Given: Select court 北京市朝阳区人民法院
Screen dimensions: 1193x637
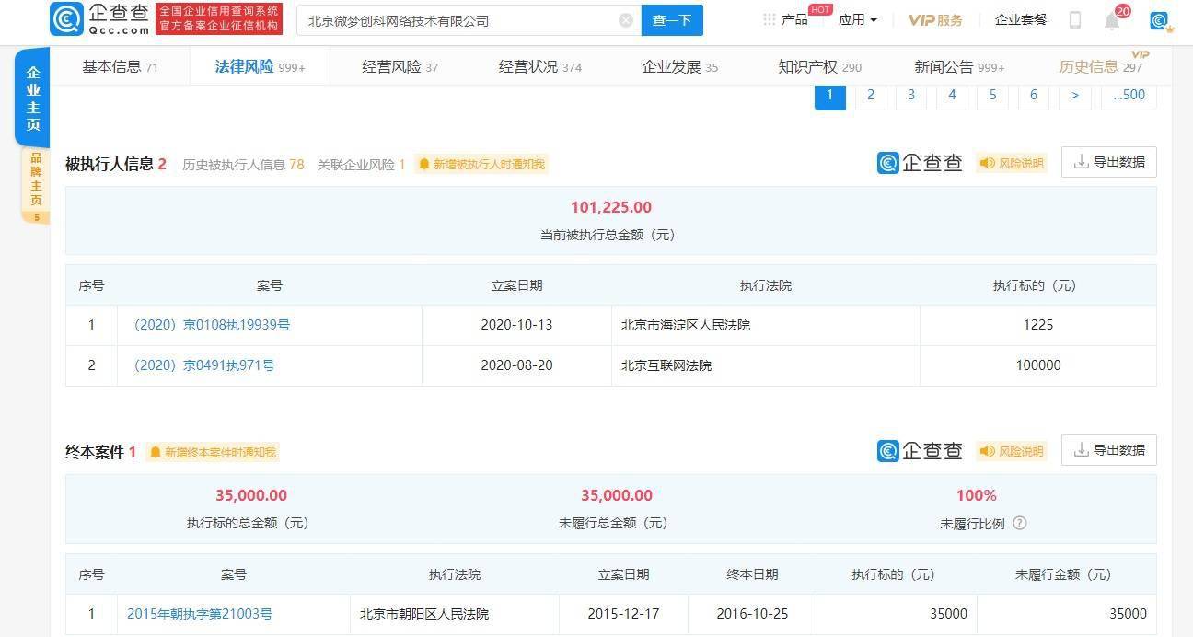Looking at the screenshot, I should 424,614.
